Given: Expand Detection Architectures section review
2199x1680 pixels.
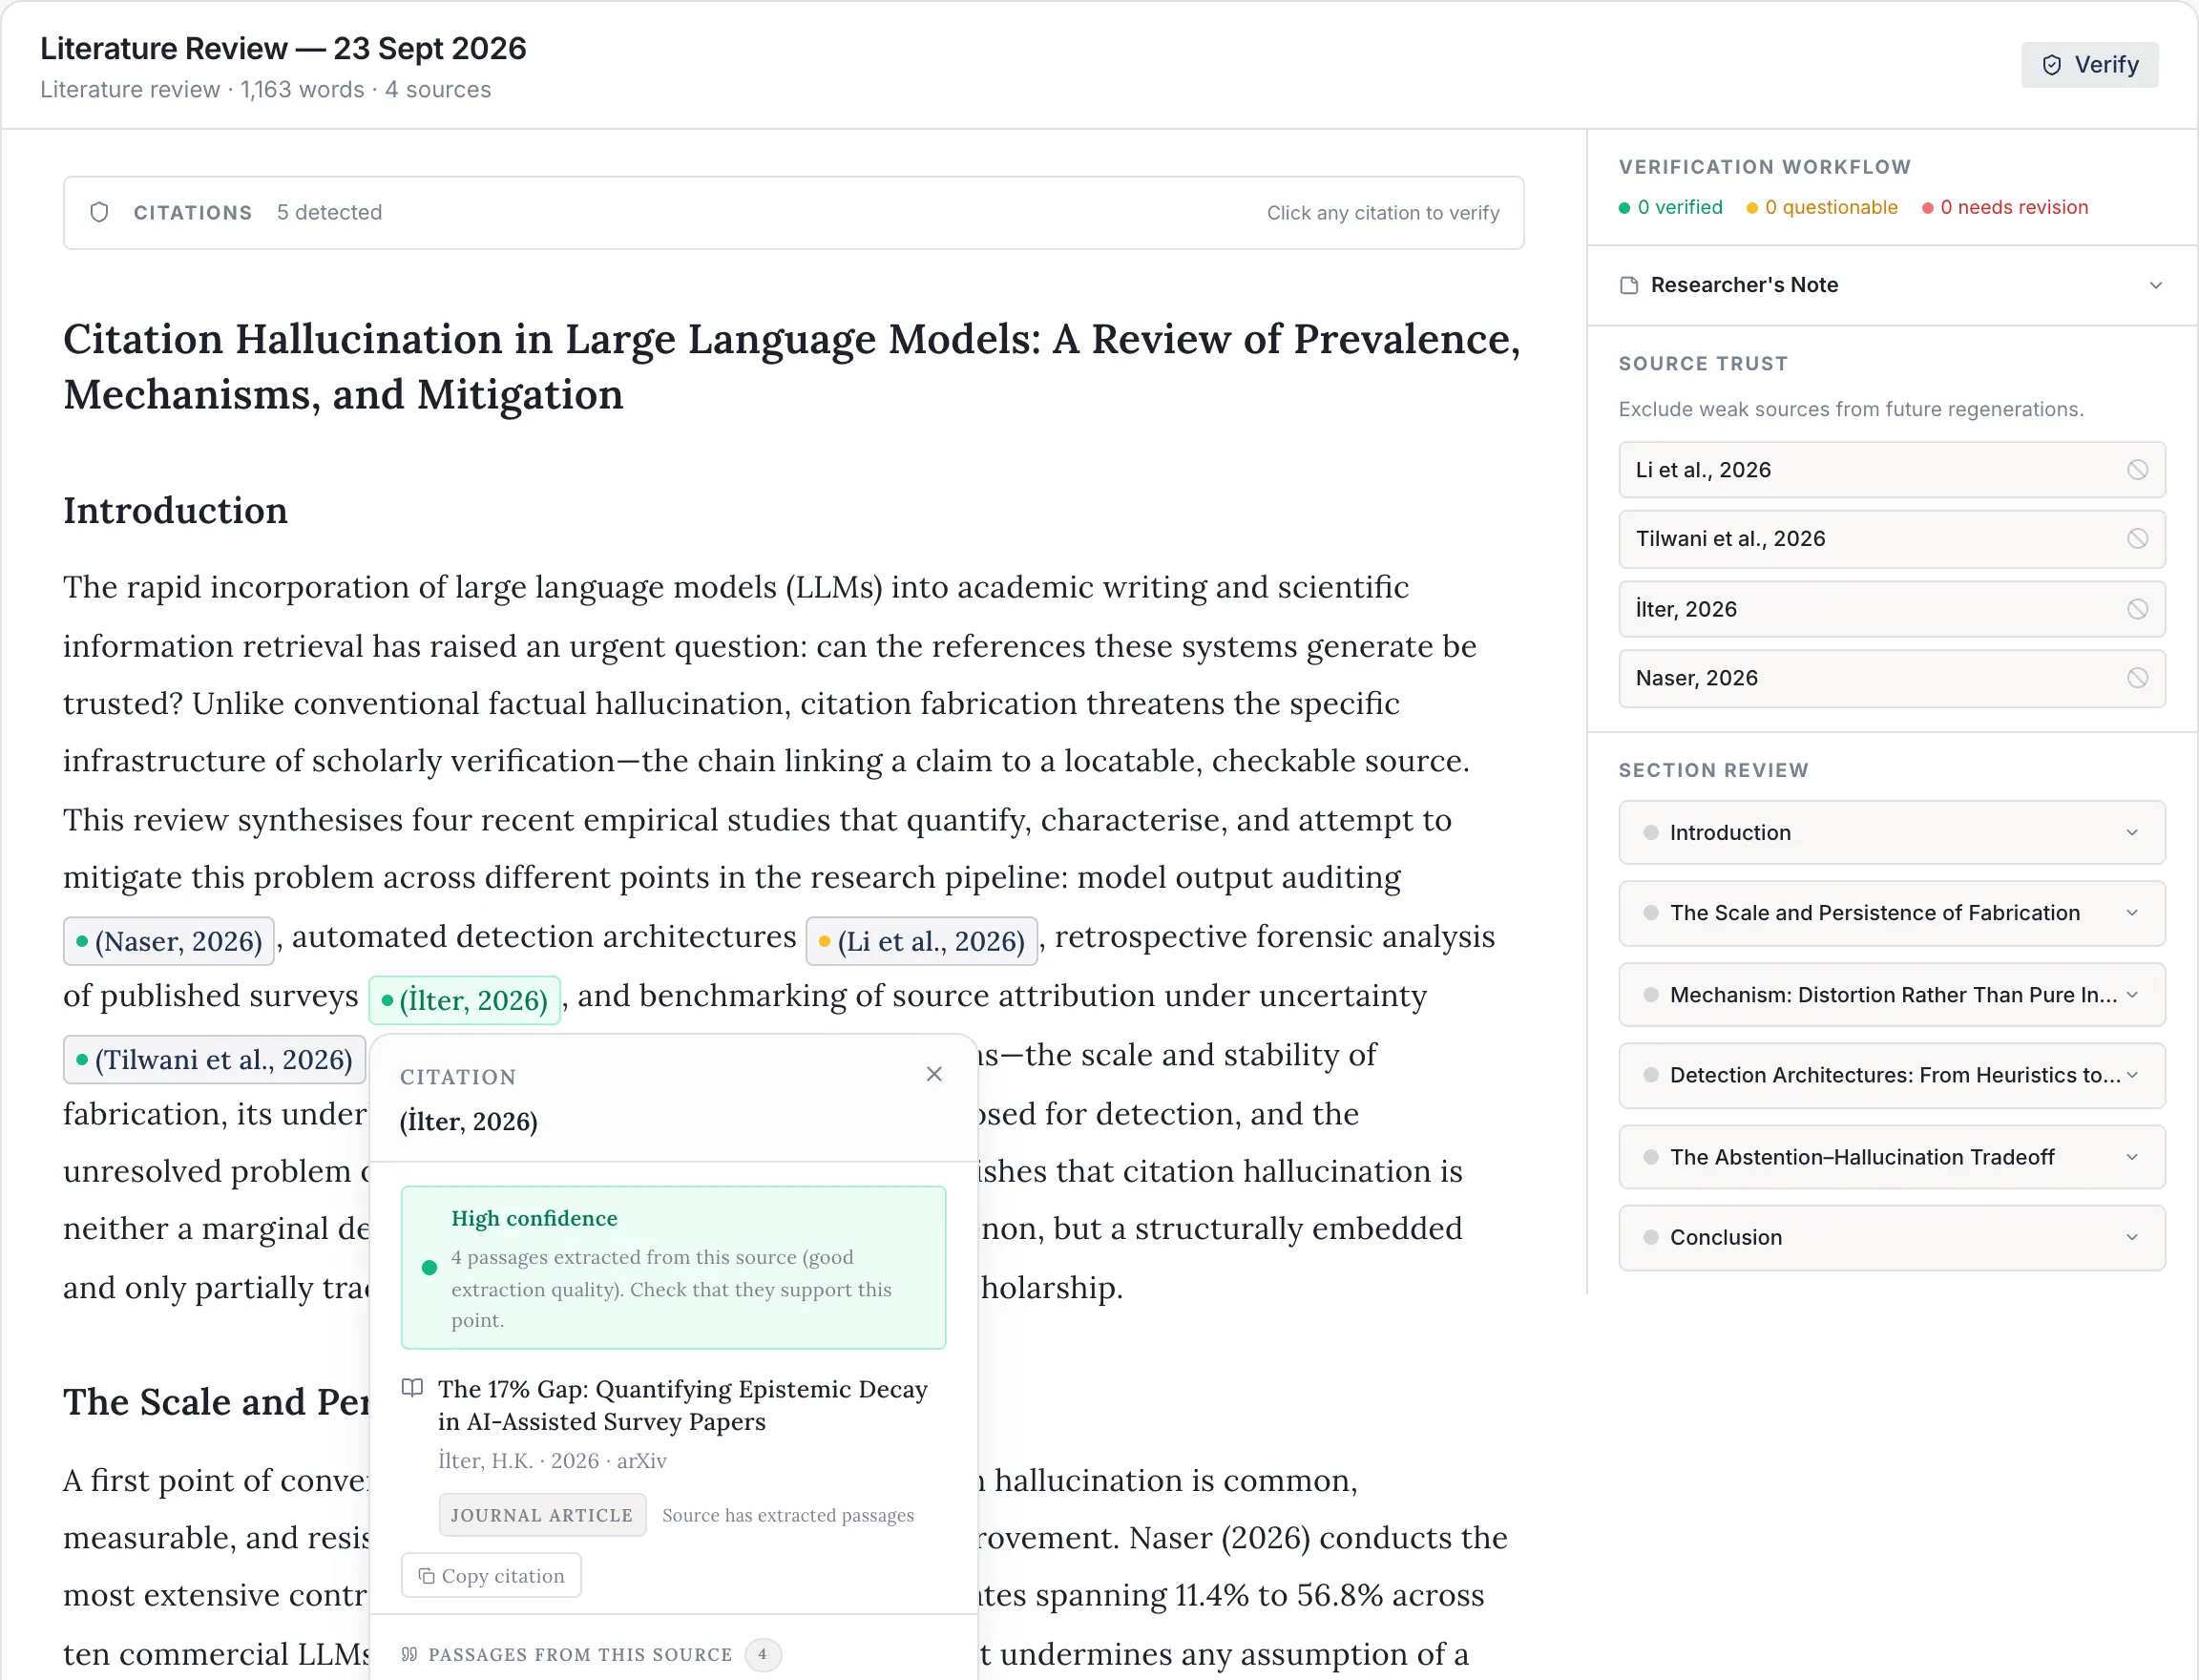Looking at the screenshot, I should (1891, 1075).
